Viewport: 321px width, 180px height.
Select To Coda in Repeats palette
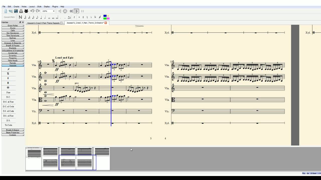tap(8, 125)
